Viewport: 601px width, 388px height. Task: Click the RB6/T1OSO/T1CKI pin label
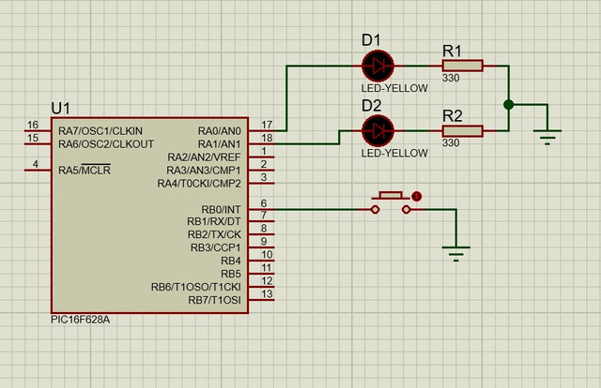pos(196,287)
